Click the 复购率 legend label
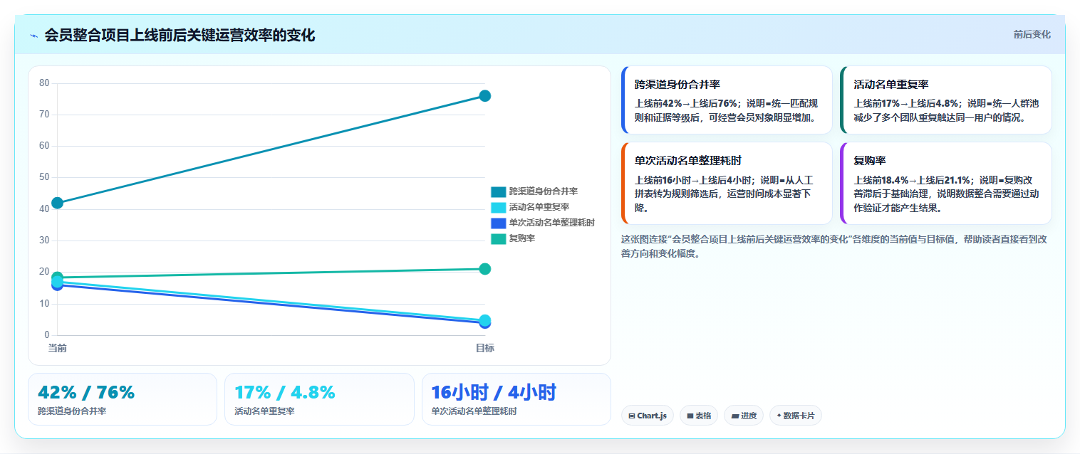 (x=521, y=238)
